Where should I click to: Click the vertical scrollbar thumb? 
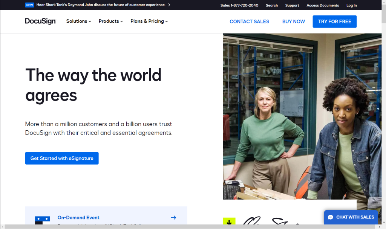(x=383, y=14)
